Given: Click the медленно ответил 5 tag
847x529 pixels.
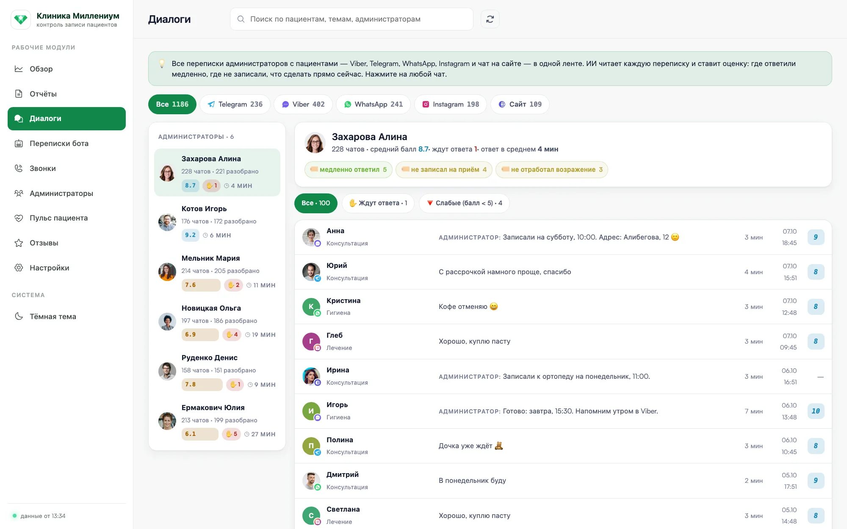Looking at the screenshot, I should pos(349,170).
